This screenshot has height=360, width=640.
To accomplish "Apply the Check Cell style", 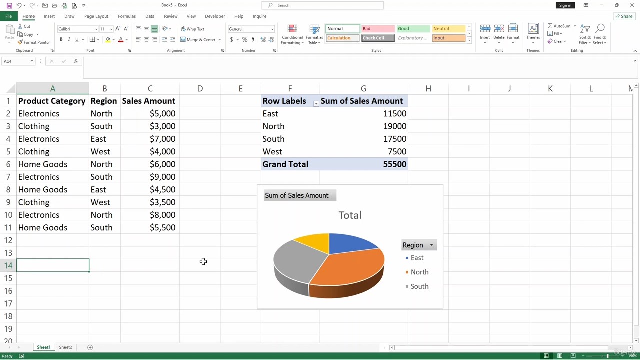I will 378,38.
